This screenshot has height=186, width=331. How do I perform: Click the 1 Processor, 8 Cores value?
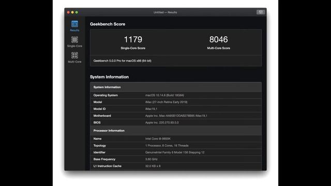coord(167,146)
